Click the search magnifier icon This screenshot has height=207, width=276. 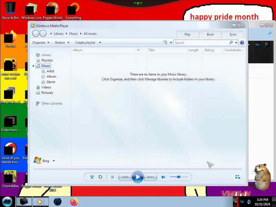(x=231, y=42)
